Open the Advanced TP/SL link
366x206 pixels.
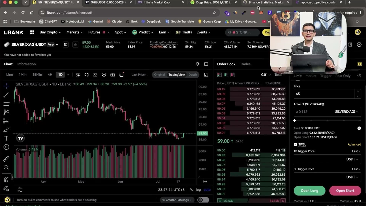[354, 144]
